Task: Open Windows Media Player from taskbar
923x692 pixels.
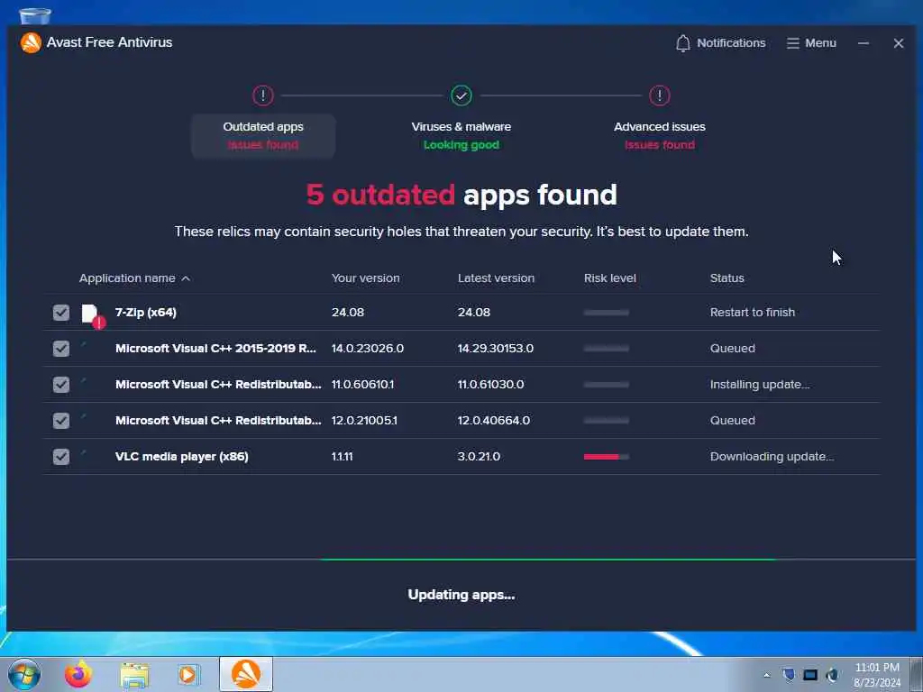Action: coord(188,674)
